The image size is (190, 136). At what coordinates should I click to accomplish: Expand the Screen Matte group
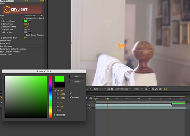(6, 41)
